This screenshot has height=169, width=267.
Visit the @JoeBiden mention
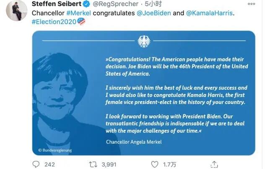coord(153,13)
